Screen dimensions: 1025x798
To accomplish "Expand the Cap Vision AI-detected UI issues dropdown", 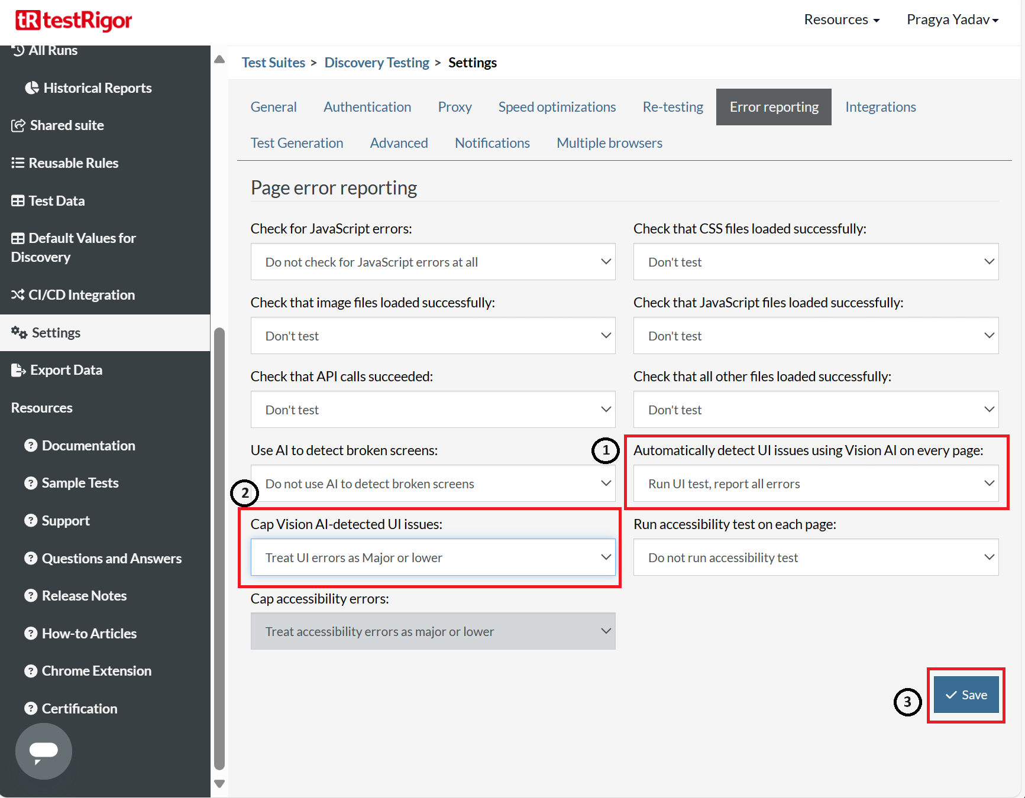I will pyautogui.click(x=432, y=557).
